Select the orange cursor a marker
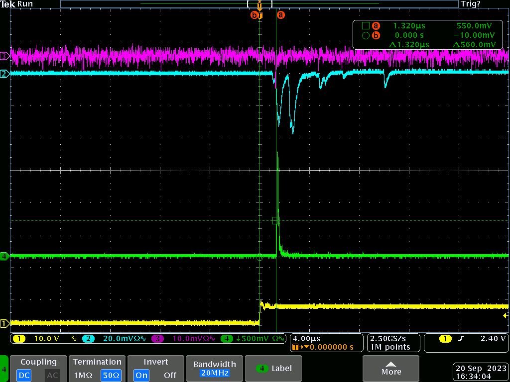Image resolution: width=510 pixels, height=382 pixels. tap(281, 15)
